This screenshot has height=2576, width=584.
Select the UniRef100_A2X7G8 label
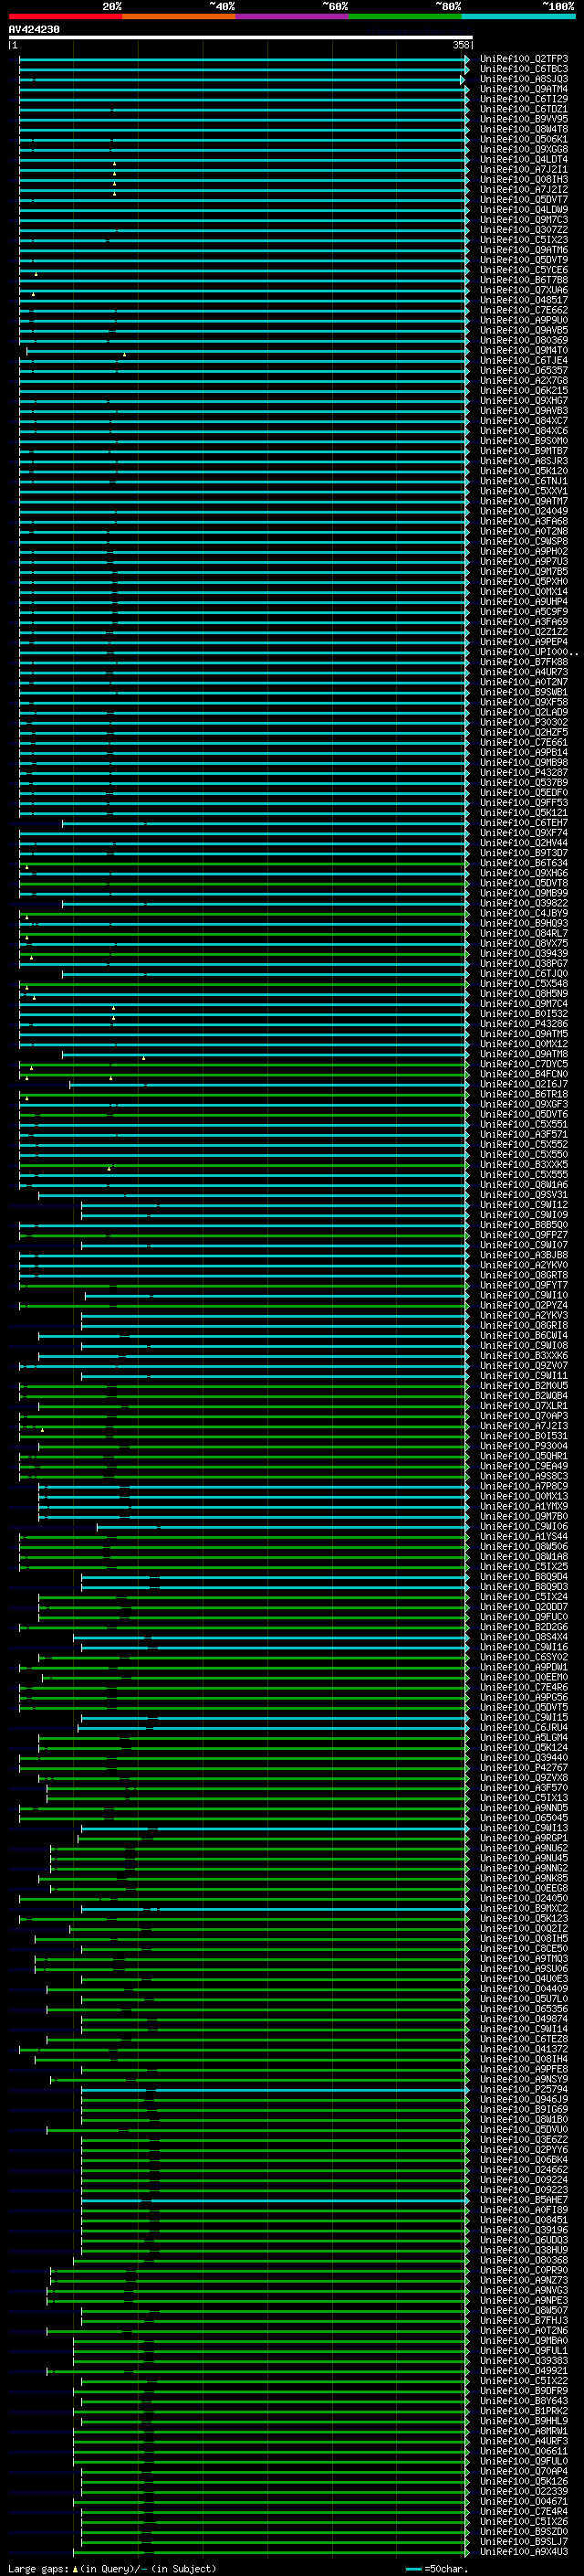tap(524, 381)
